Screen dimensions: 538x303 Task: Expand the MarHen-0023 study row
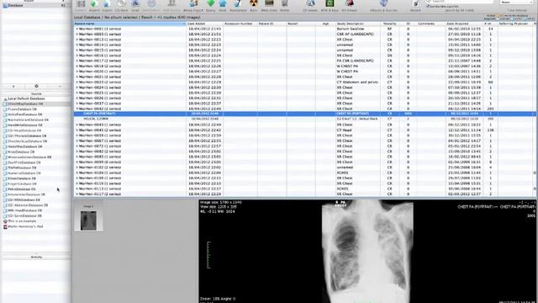[x=76, y=82]
